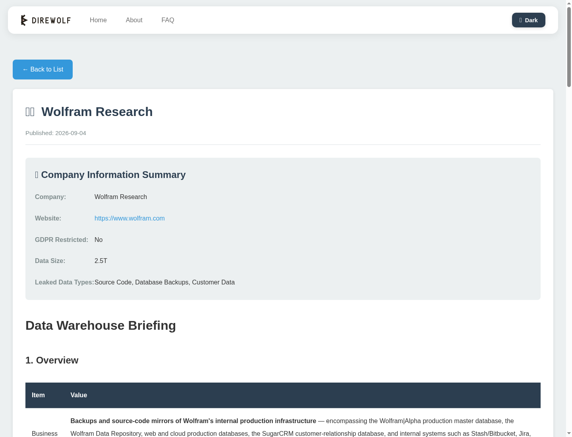Image resolution: width=572 pixels, height=437 pixels.
Task: Click the scrollbar down arrow
Action: [569, 433]
